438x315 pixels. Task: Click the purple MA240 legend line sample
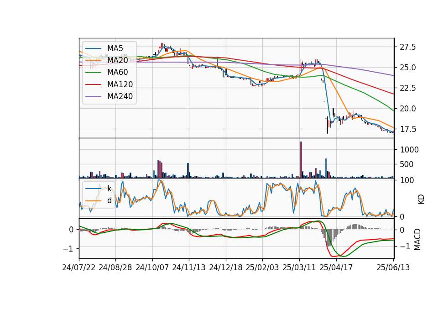(x=93, y=96)
